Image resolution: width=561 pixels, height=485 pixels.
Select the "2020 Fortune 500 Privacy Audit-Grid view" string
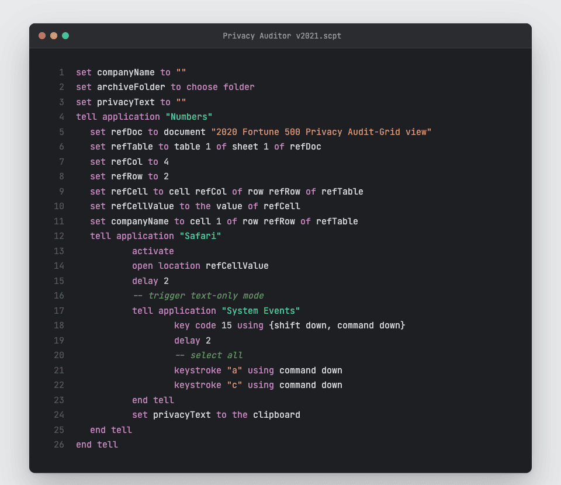321,132
